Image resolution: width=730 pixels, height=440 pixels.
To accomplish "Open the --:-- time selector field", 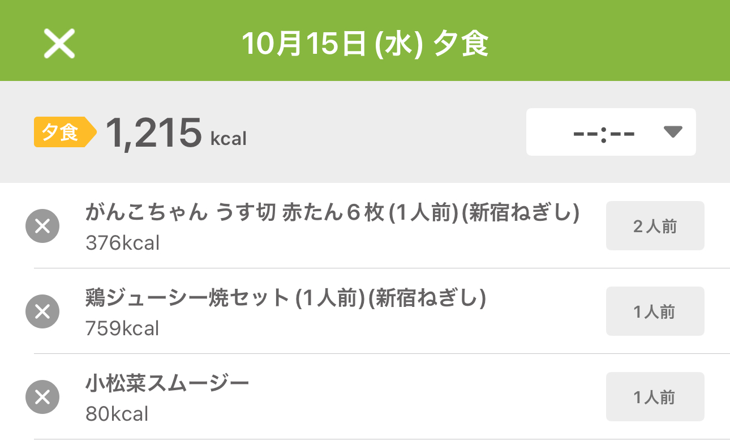I will [603, 133].
